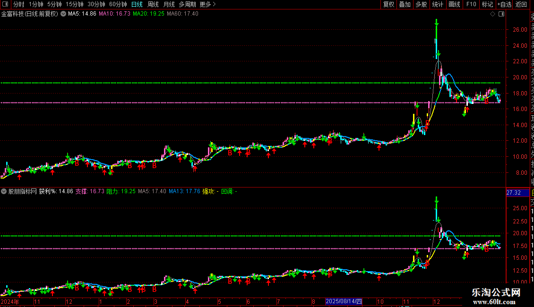This screenshot has width=534, height=307.
Task: Open the 多周期 multi-period view
Action: tap(187, 4)
